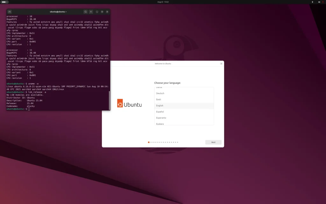The width and height of the screenshot is (326, 204).
Task: Open the volume indicator in the top bar
Action: click(x=319, y=2)
